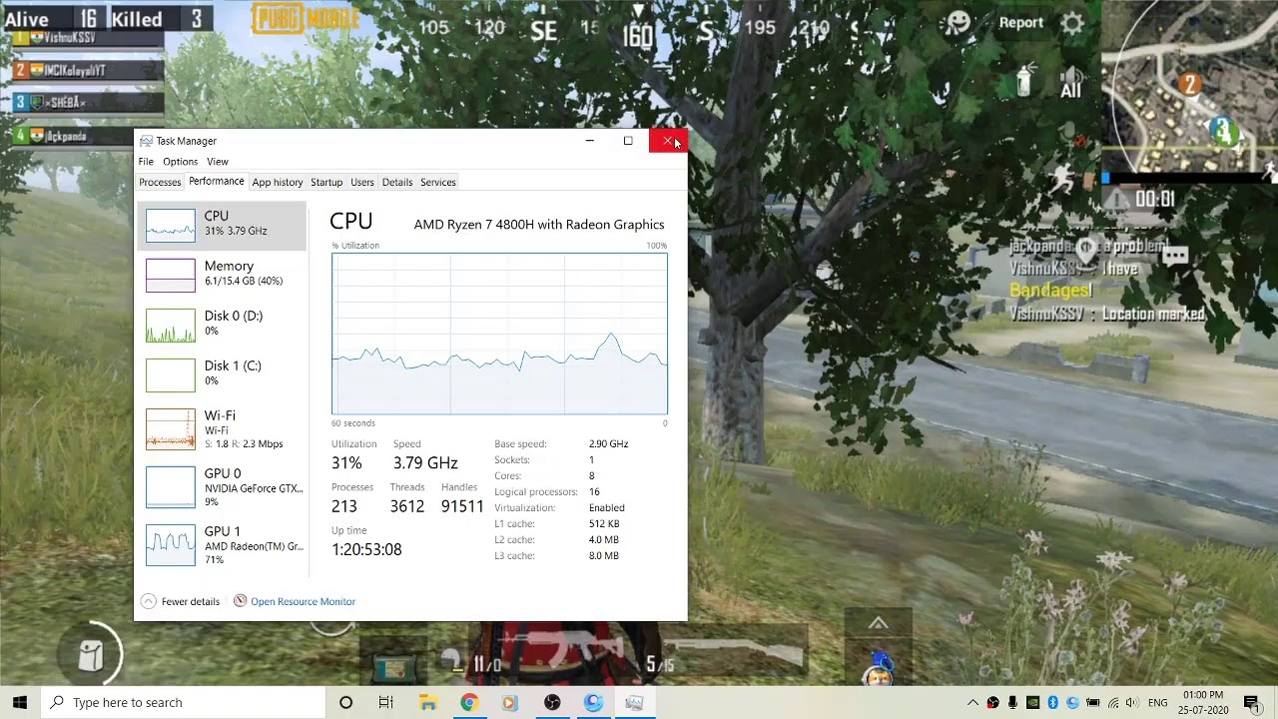Select the Wi-Fi performance entry
Screen dimensions: 1278x719
[x=222, y=429]
